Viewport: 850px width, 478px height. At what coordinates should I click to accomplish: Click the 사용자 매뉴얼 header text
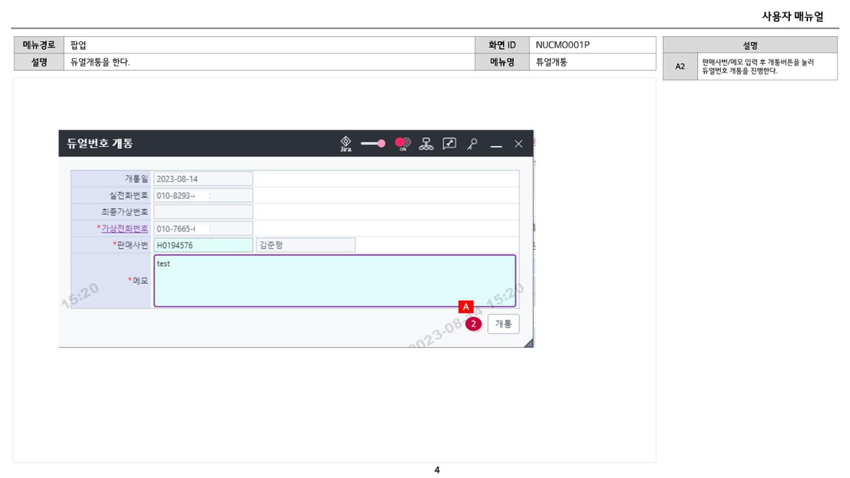pyautogui.click(x=792, y=16)
